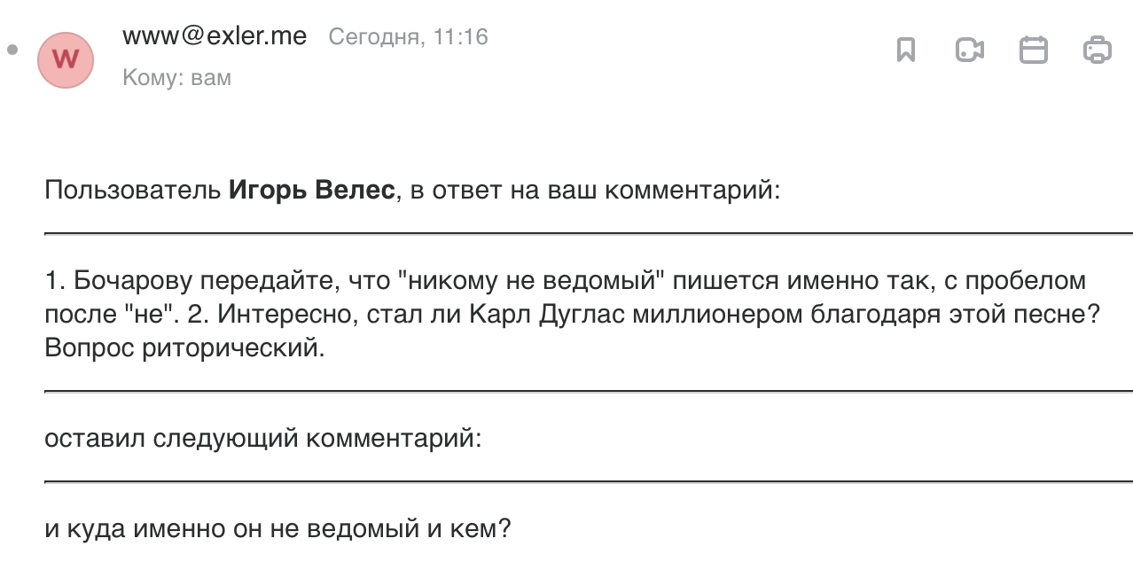
Task: Click the divider line above the quoted comment
Action: point(588,233)
